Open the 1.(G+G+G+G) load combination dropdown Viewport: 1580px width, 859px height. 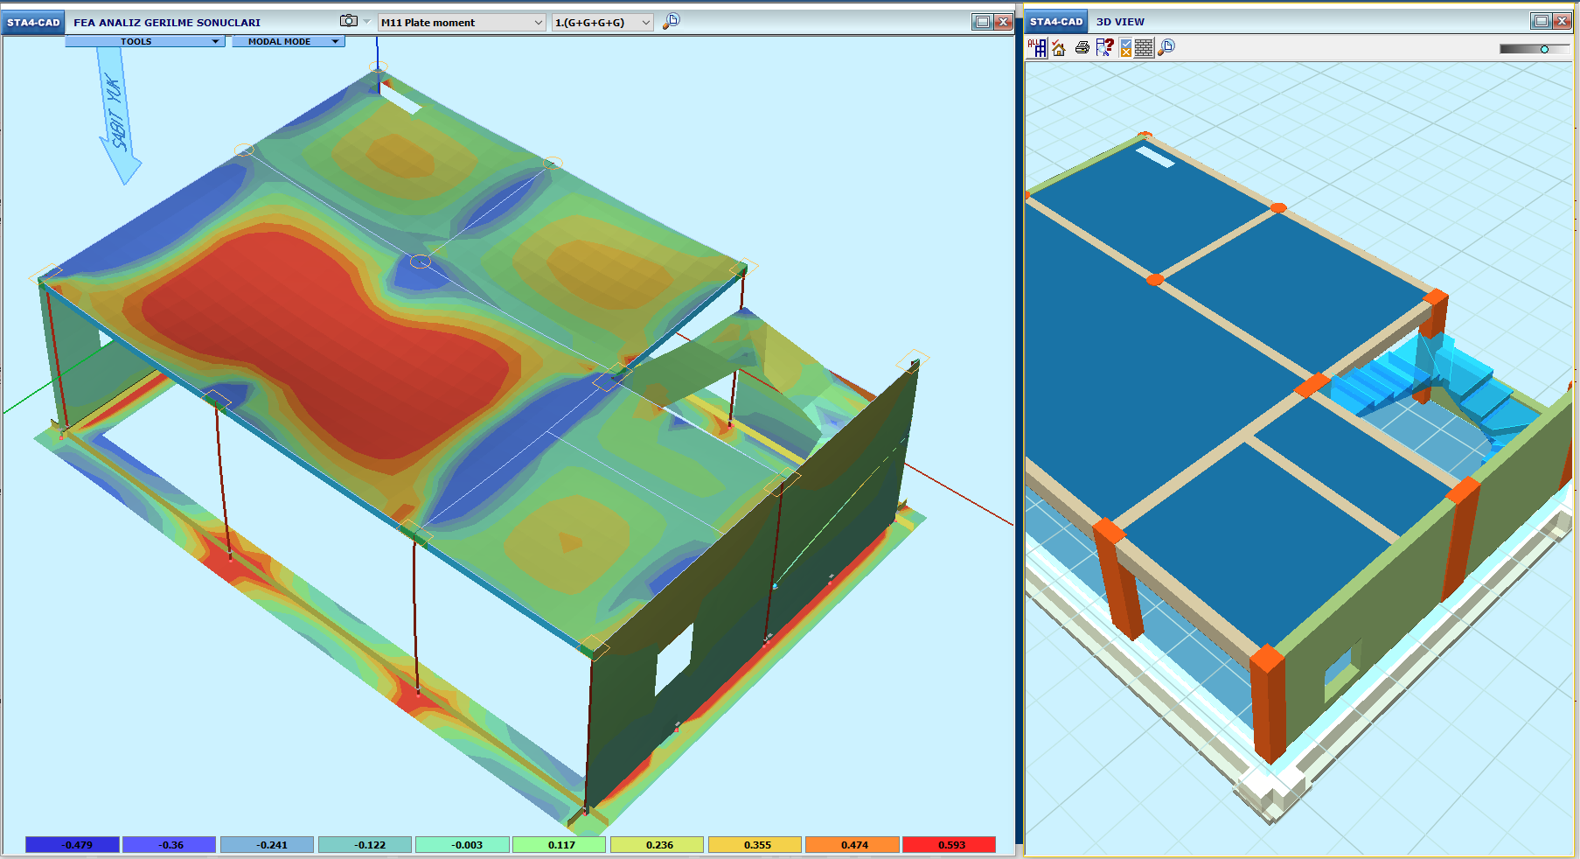[602, 23]
